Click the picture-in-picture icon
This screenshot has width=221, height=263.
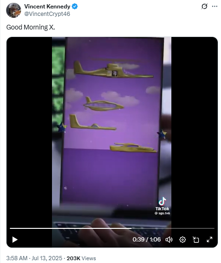coord(196,240)
